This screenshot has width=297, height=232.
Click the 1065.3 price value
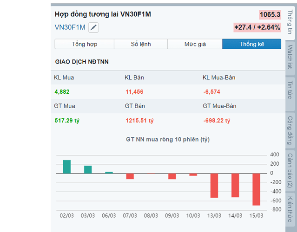[x=270, y=14]
